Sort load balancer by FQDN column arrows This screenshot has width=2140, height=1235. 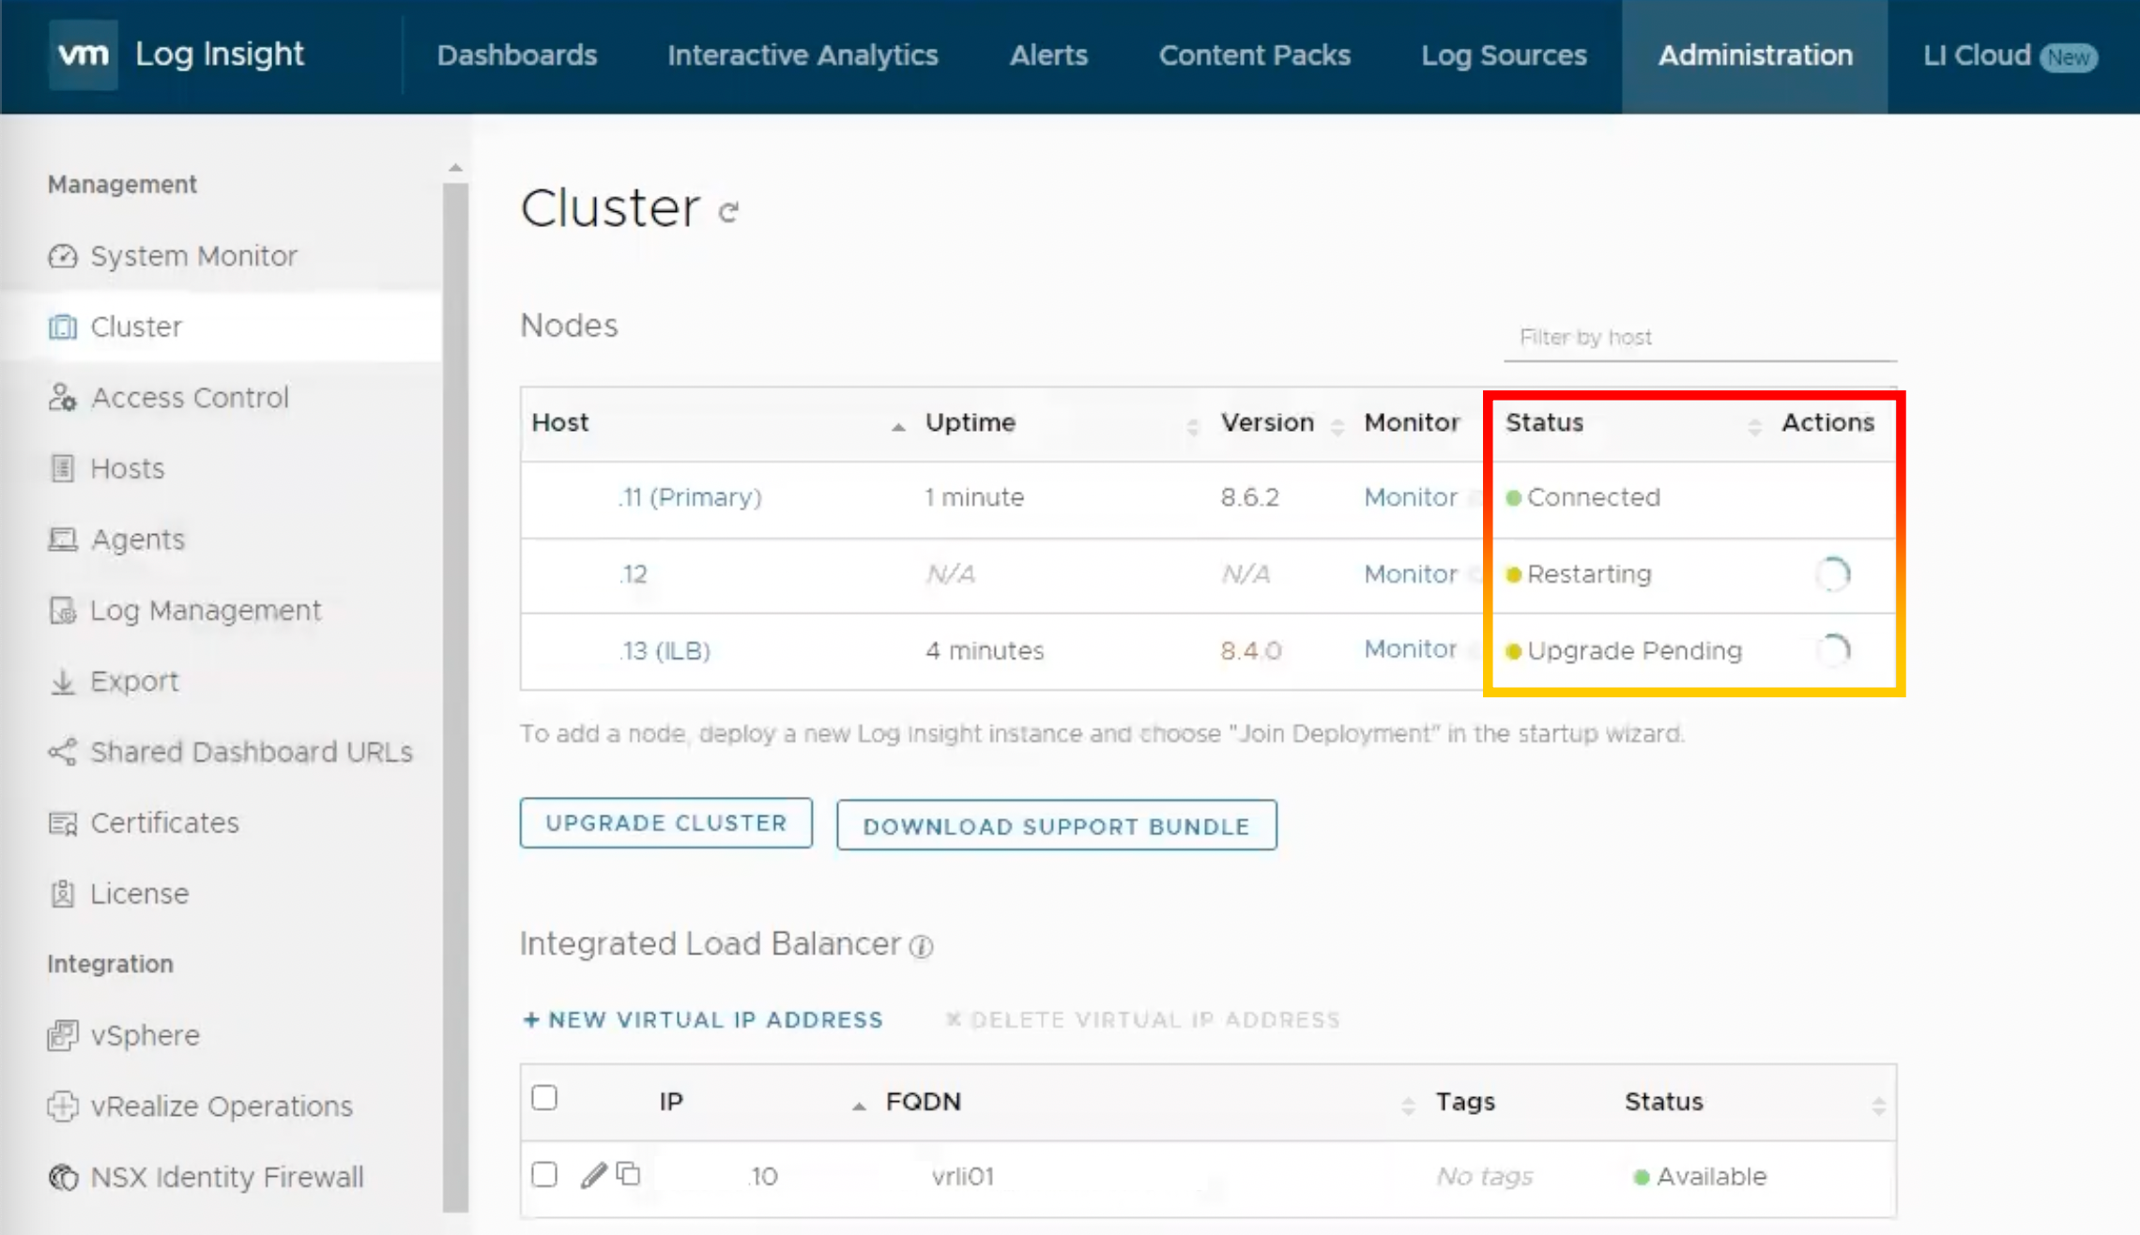[x=1408, y=1106]
